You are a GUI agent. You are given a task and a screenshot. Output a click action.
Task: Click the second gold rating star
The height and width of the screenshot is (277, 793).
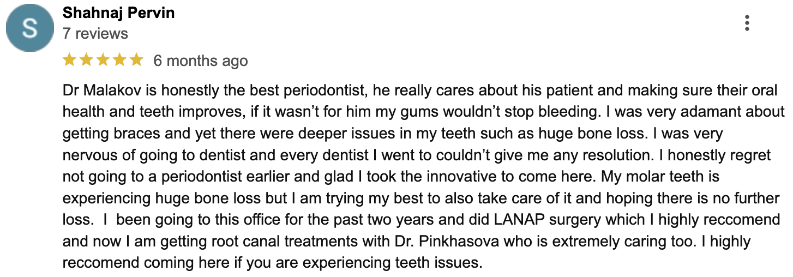(x=86, y=60)
